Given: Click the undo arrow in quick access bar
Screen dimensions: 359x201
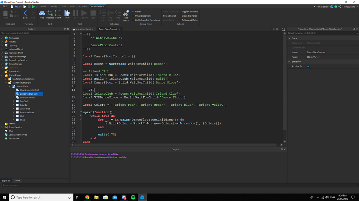Looking at the screenshot, I should pyautogui.click(x=16, y=7).
